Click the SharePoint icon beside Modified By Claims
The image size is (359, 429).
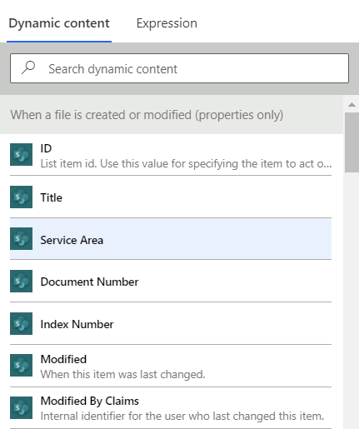pyautogui.click(x=21, y=407)
